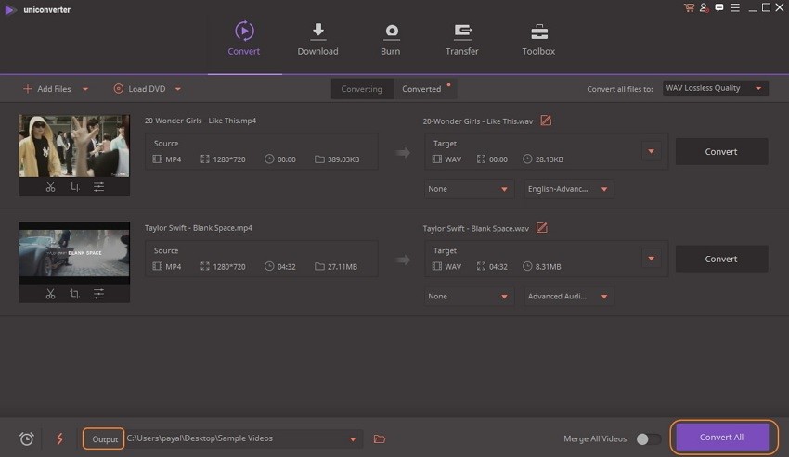The image size is (789, 457).
Task: Click the source filename 20-Wonder Girls - Like This.mp4
Action: click(200, 121)
